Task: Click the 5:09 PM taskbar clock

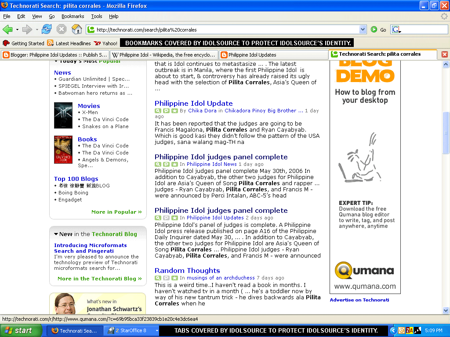Action: [433, 330]
